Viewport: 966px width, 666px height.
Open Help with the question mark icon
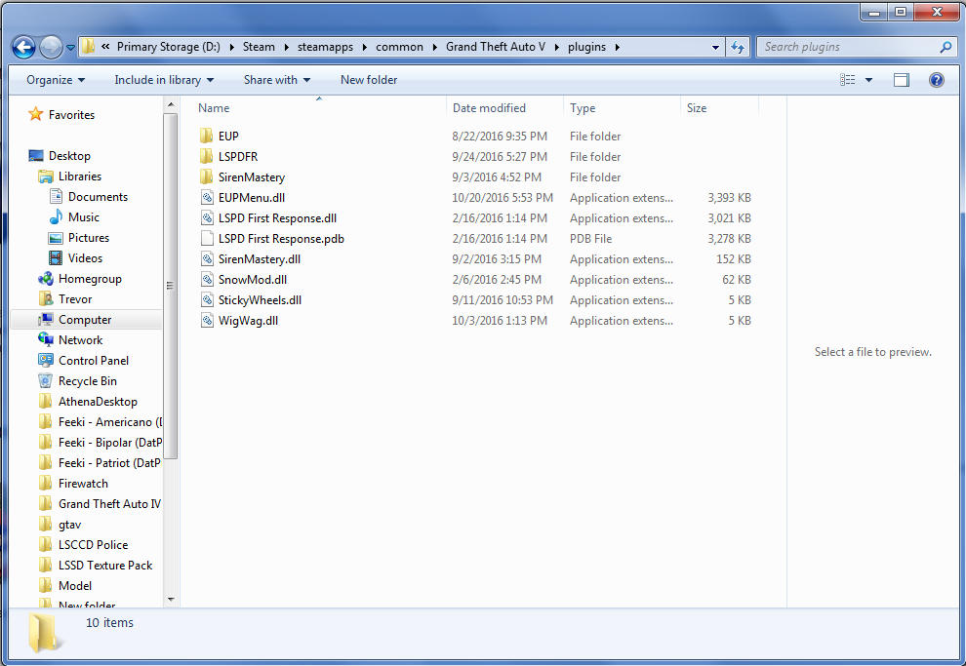(x=937, y=80)
